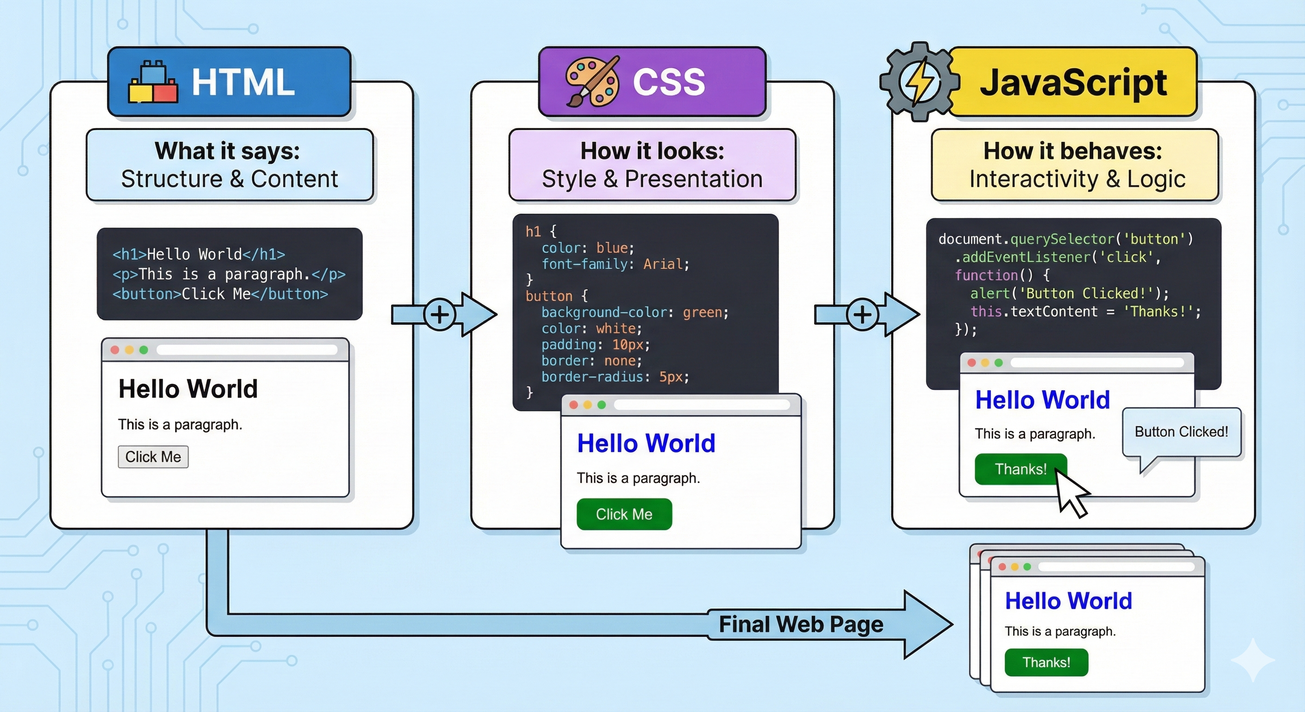Click the red dot in HTML preview window
This screenshot has width=1305, height=712.
point(115,350)
